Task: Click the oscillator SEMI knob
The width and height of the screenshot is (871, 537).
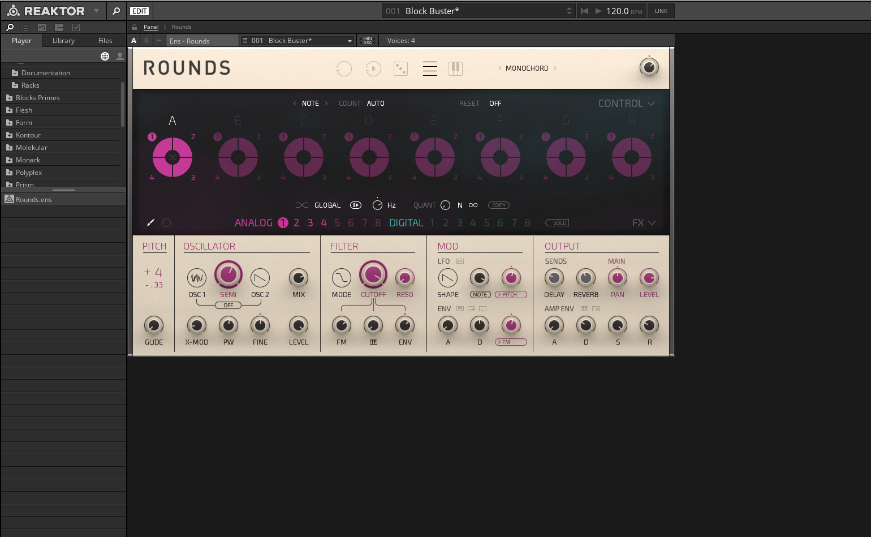Action: point(228,275)
